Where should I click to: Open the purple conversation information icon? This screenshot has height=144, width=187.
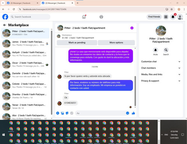click(x=132, y=28)
